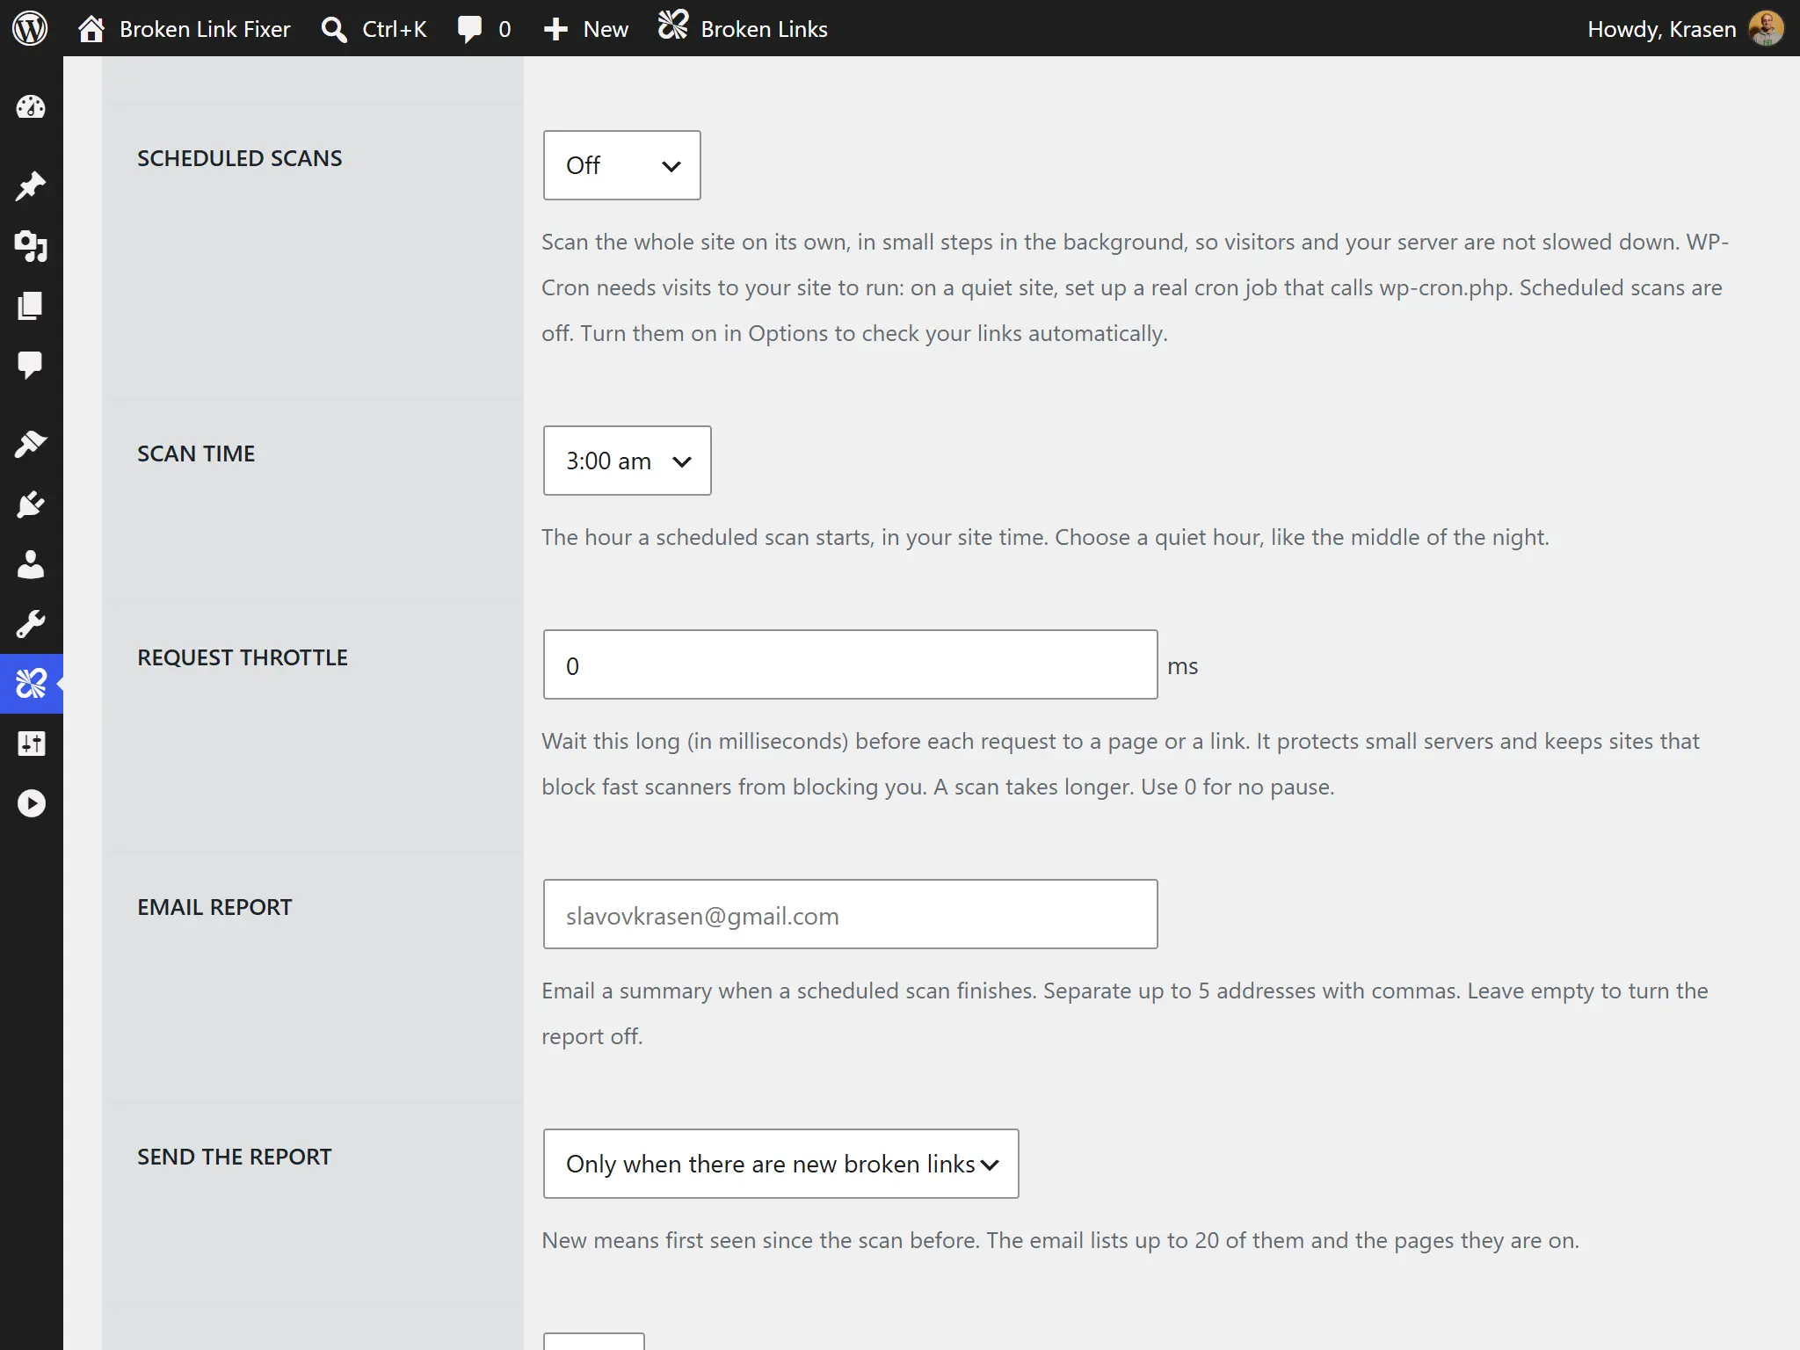This screenshot has height=1350, width=1800.
Task: Click the WordPress logo icon
Action: 30,28
